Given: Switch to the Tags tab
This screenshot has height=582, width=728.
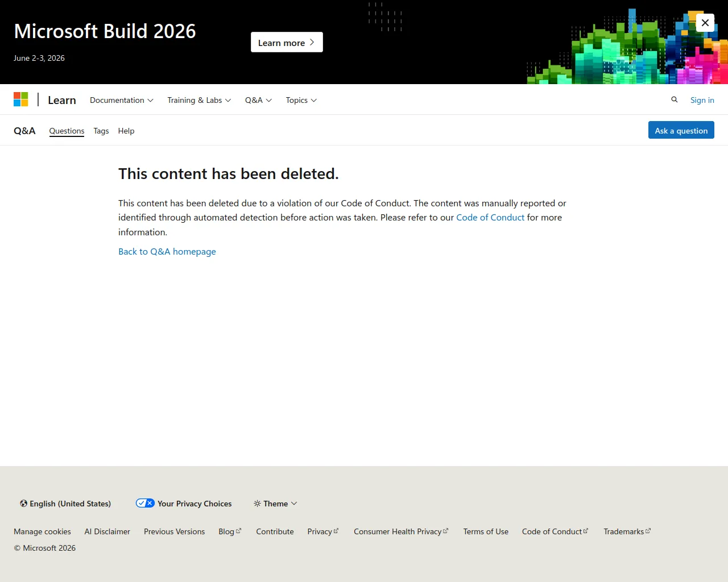Looking at the screenshot, I should pyautogui.click(x=101, y=131).
